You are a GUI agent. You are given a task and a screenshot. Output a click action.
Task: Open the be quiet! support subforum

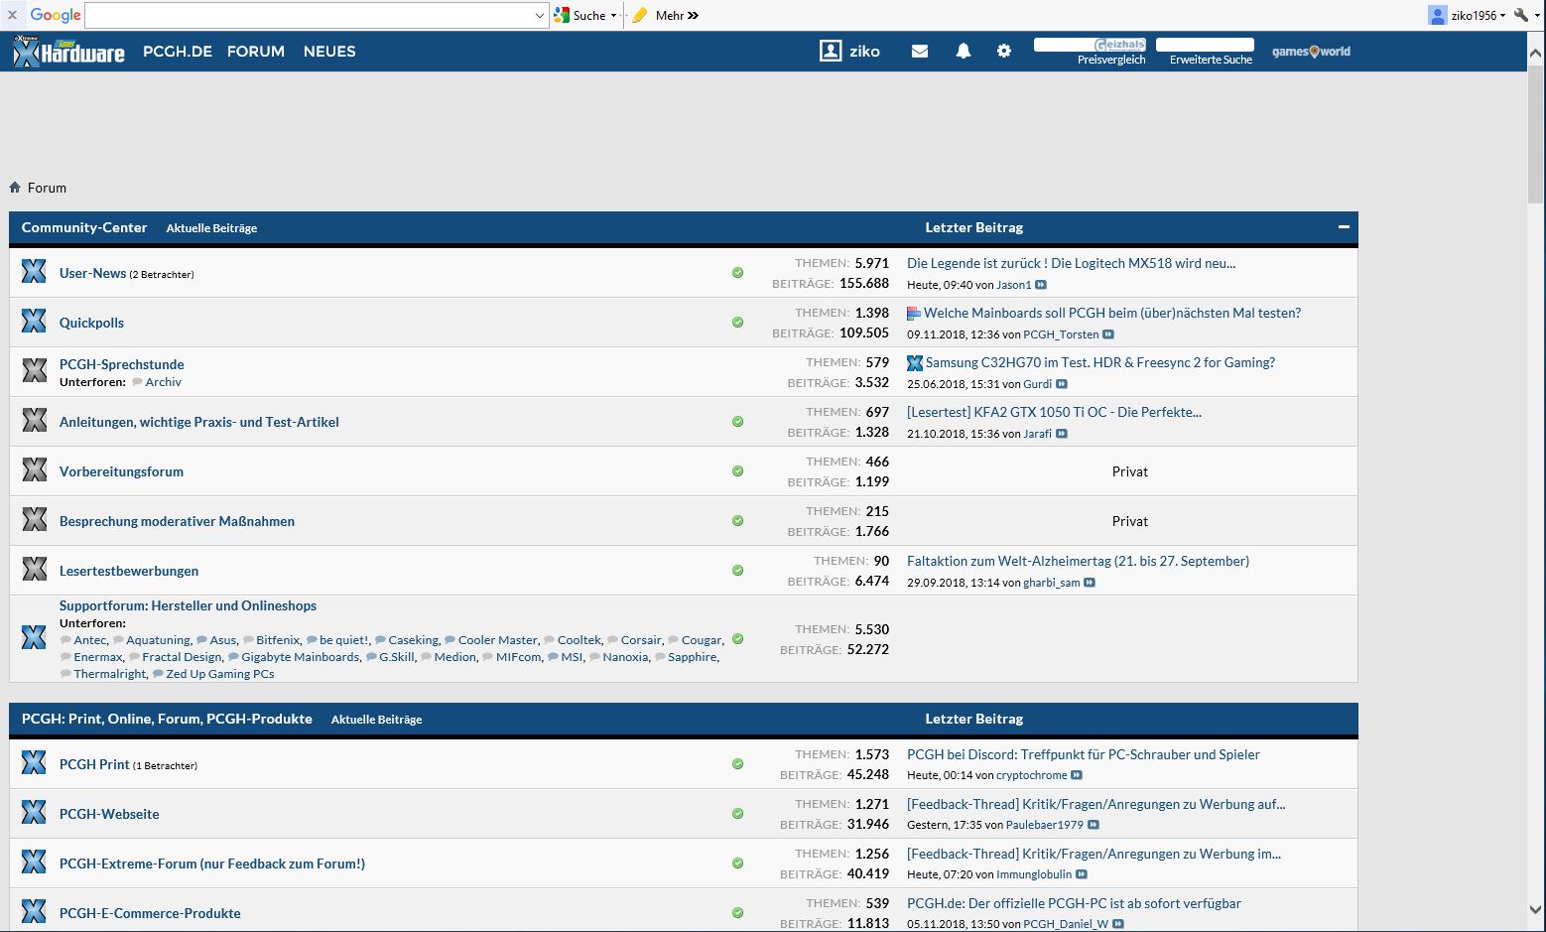coord(343,640)
